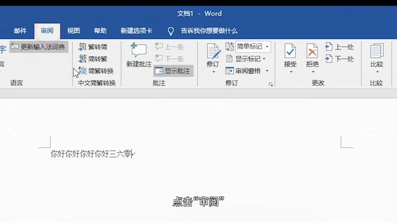Toggle the 显示批注 button
This screenshot has width=397, height=223.
click(173, 71)
